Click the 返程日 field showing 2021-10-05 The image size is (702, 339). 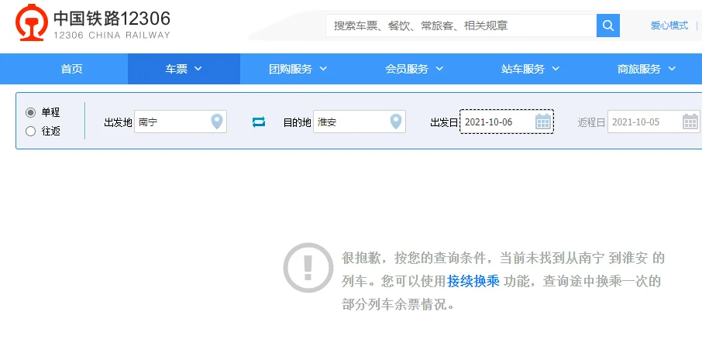coord(654,122)
